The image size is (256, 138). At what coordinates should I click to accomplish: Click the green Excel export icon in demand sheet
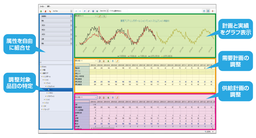point(108,61)
